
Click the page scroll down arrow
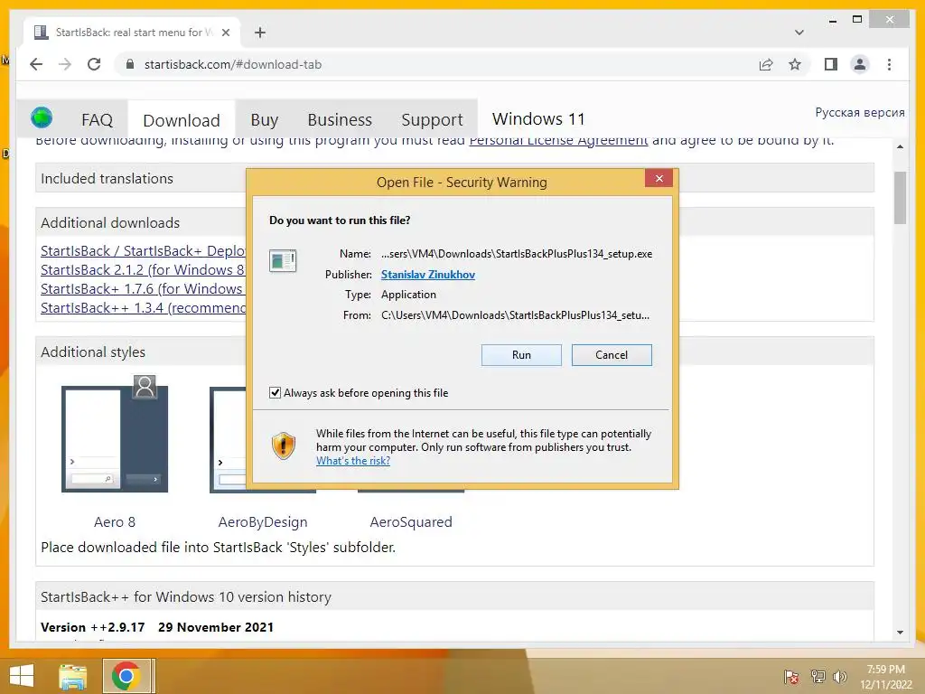click(900, 632)
